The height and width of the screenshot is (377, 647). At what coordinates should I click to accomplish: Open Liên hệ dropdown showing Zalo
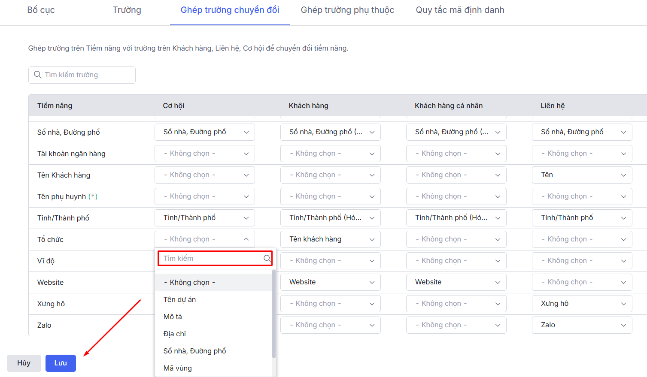click(x=582, y=325)
